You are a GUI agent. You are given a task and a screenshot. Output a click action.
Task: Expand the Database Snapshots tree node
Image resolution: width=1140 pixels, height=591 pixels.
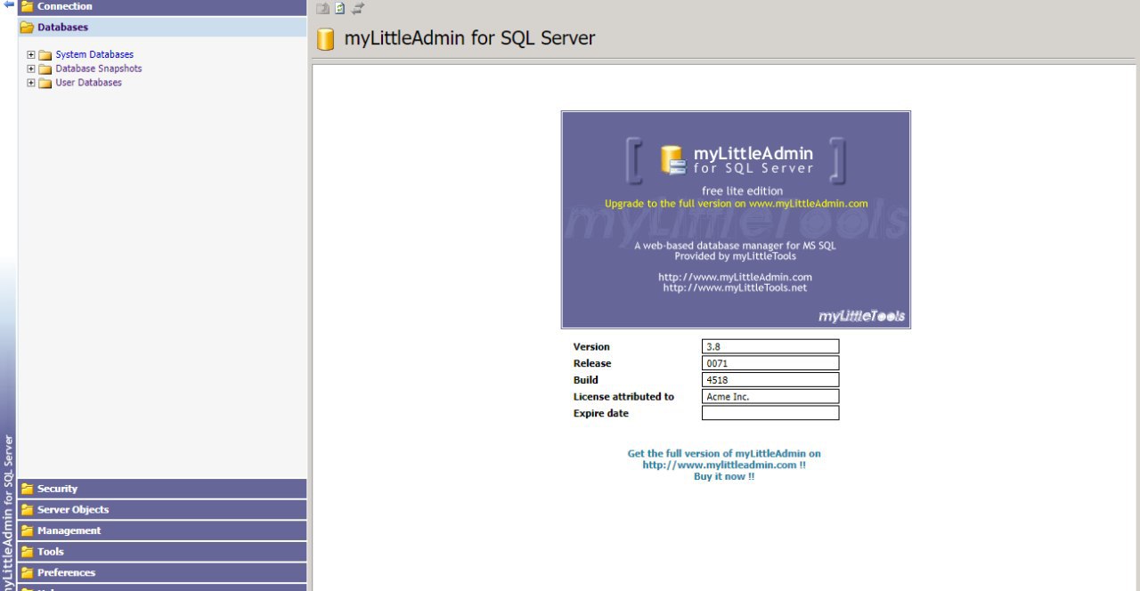click(31, 69)
